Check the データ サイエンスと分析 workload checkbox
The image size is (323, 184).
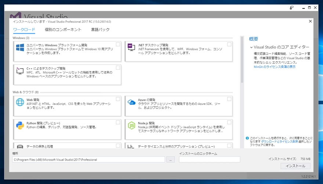pos(229,146)
